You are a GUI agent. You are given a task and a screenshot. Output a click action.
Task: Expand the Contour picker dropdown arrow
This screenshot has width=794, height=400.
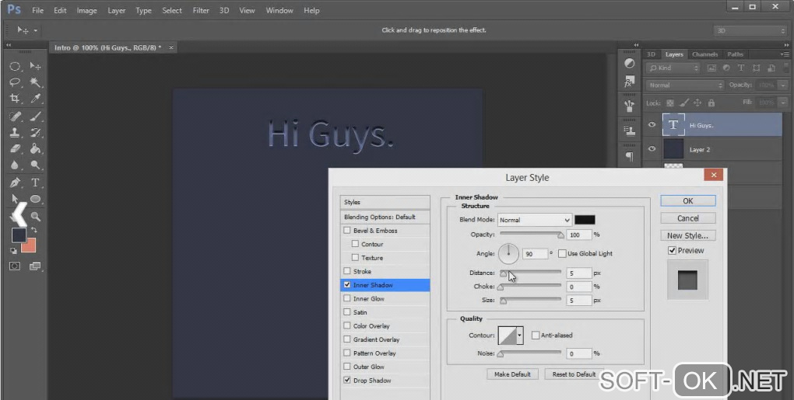519,336
